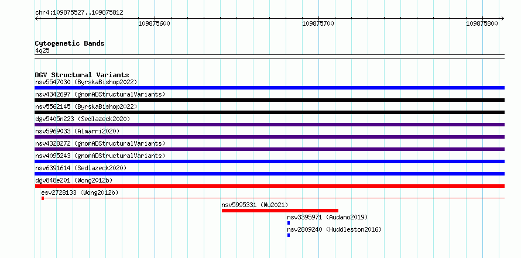
Task: Open variant nsv2809240 (Huddleston2016) label
Action: 334,229
